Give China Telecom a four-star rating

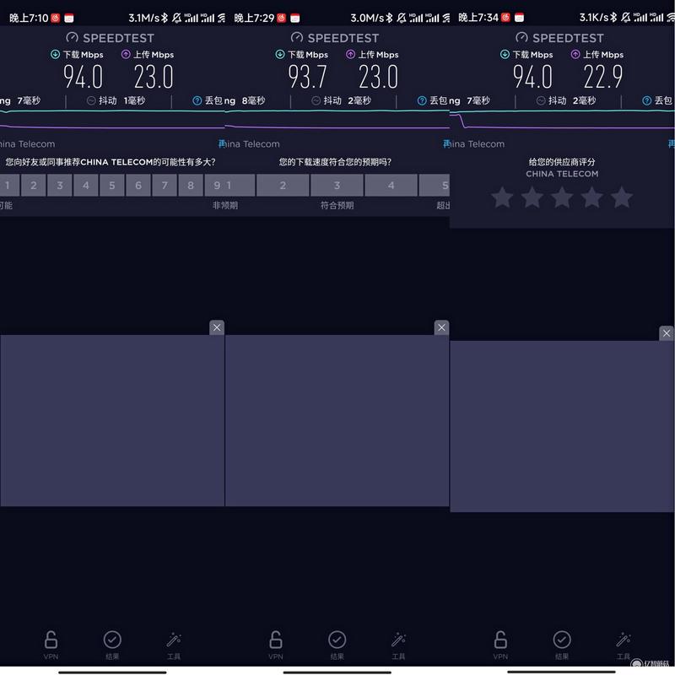[592, 197]
